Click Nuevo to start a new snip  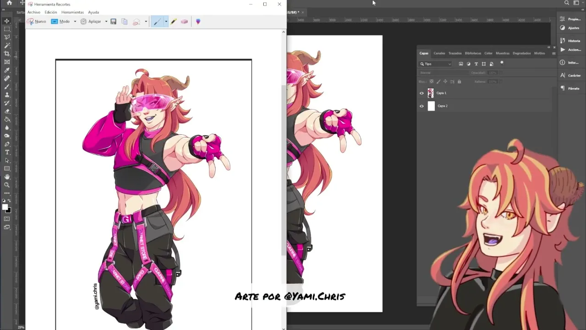(x=36, y=22)
